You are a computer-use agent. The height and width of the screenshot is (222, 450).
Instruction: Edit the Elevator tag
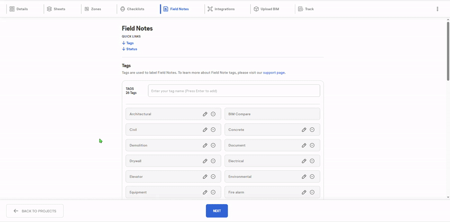click(205, 177)
